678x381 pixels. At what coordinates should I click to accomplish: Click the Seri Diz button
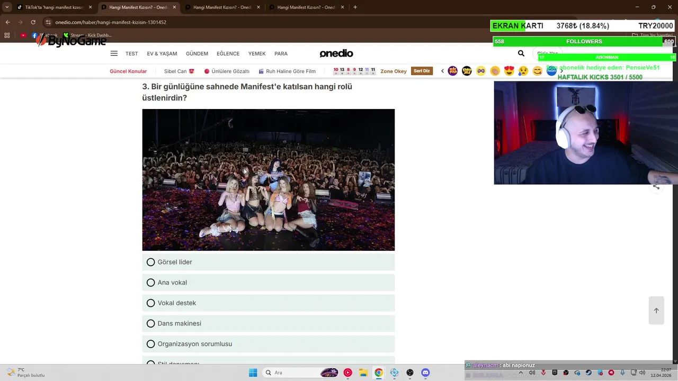(422, 71)
